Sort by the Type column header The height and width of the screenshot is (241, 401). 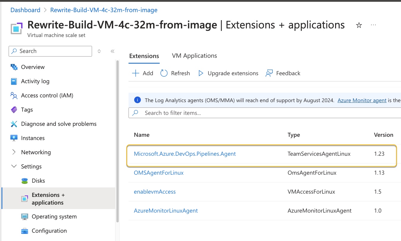coord(294,135)
